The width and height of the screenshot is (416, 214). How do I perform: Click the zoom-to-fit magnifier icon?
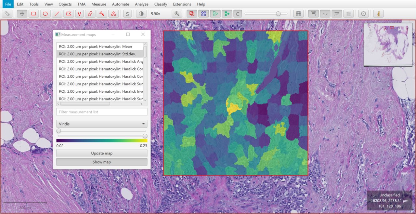tap(177, 14)
